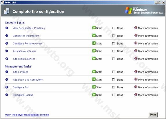The width and height of the screenshot is (166, 119).
Task: Mark Activate Your Server as Done
Action: pyautogui.click(x=113, y=51)
